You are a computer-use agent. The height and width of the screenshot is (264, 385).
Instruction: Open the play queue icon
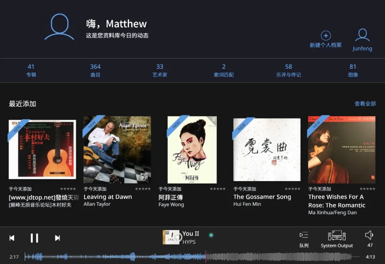tap(304, 235)
